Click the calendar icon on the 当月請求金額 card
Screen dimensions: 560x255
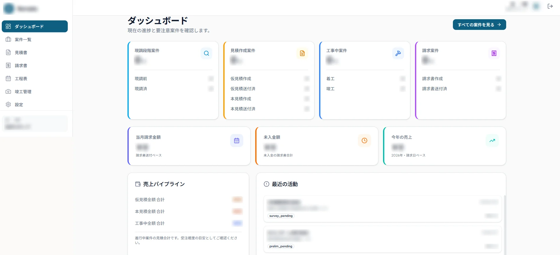237,141
